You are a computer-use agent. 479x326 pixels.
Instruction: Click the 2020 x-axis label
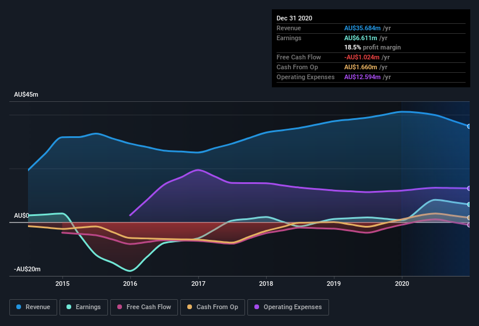(402, 284)
